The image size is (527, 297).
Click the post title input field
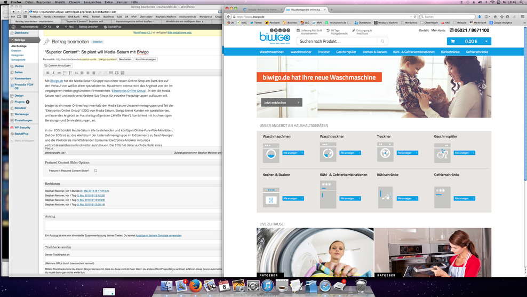pos(132,52)
